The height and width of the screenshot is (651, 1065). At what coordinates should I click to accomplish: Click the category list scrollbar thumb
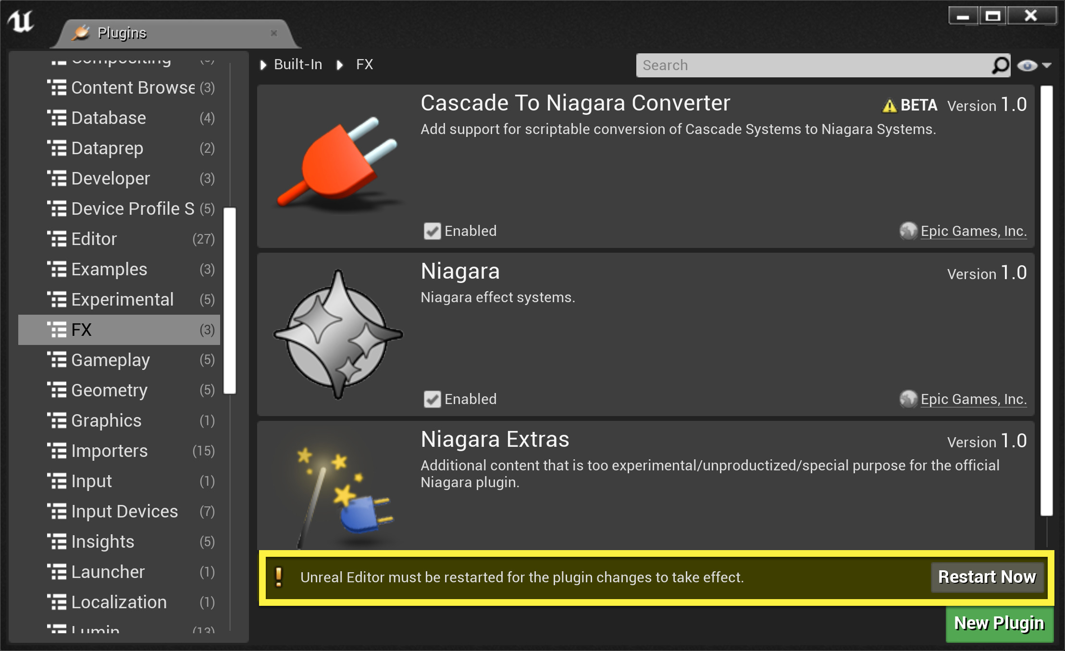(x=230, y=300)
